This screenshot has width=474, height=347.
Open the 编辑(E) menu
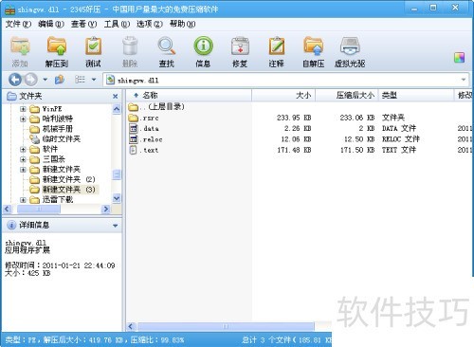coord(50,24)
